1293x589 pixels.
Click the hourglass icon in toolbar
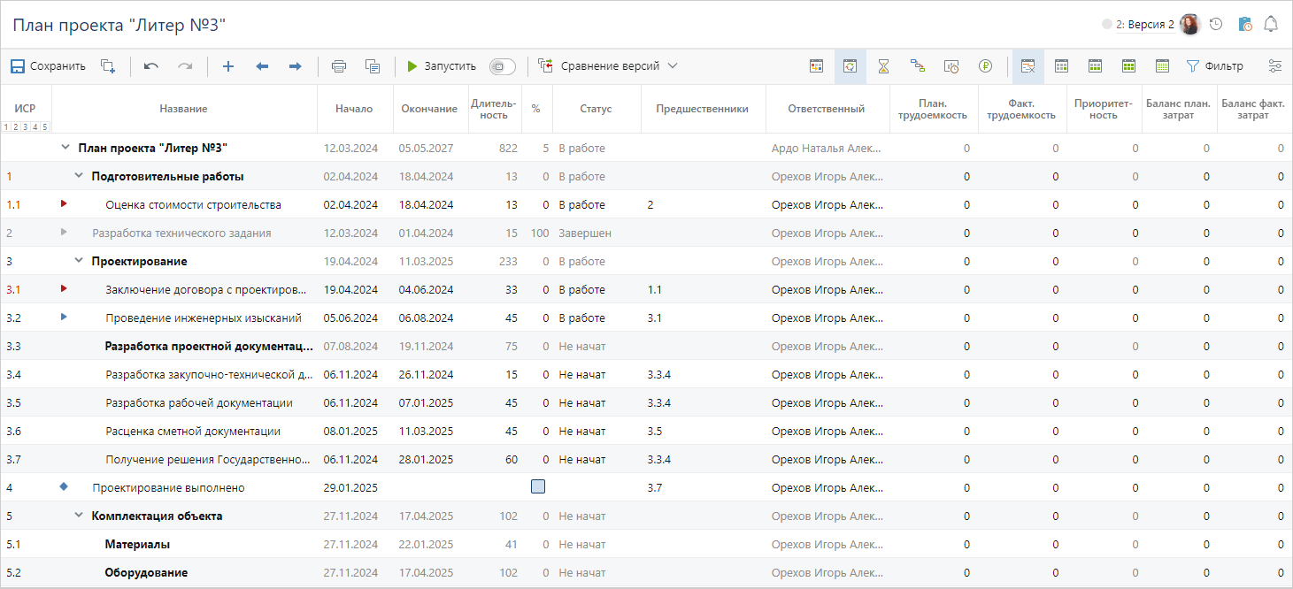point(883,66)
